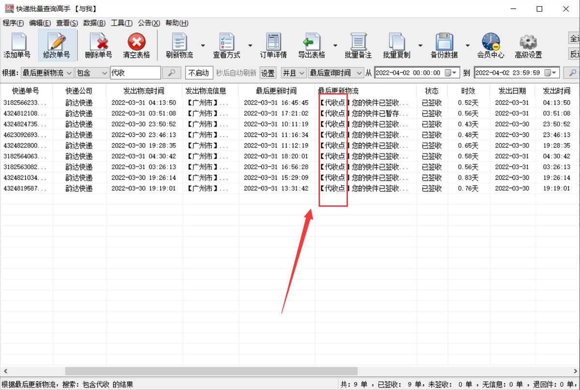Viewport: 580px width, 390px height.
Task: Open the 数据(B) menu
Action: point(94,23)
